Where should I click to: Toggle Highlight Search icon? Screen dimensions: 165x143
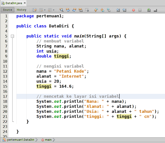[81, 10]
